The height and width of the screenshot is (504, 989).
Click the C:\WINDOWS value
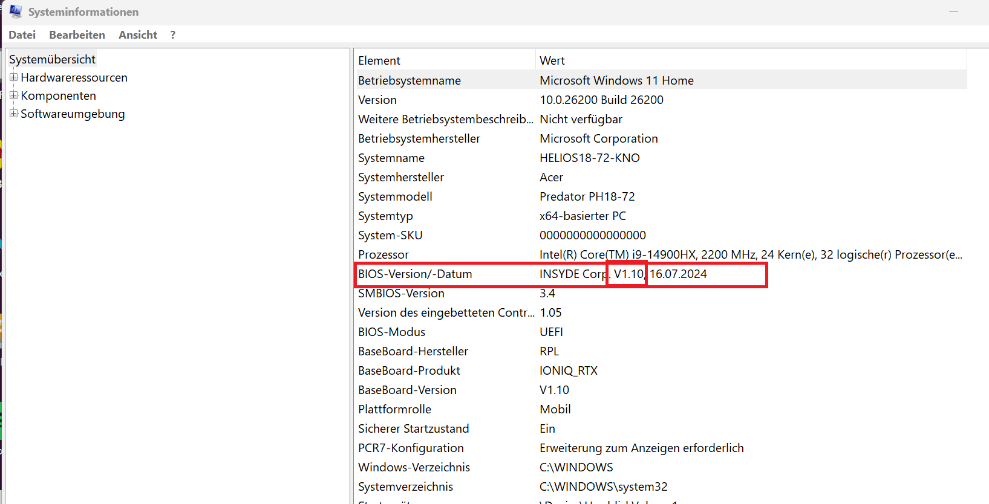click(576, 467)
